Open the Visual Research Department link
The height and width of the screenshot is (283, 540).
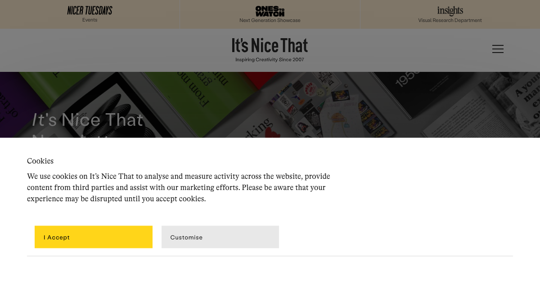(450, 20)
